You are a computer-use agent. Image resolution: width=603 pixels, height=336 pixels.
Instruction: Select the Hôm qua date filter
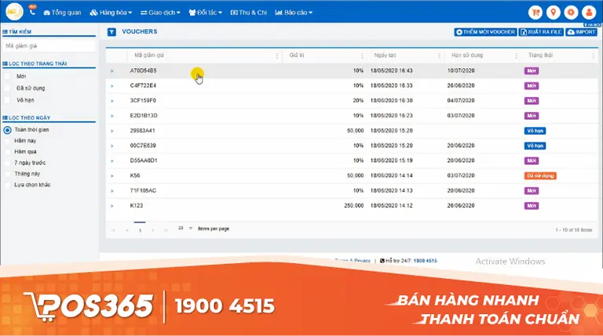[x=7, y=152]
